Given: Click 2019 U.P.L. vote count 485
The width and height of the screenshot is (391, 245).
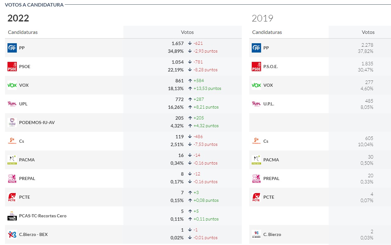Looking at the screenshot, I should [369, 101].
